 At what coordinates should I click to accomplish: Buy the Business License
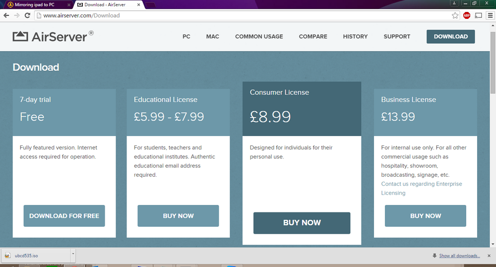426,216
